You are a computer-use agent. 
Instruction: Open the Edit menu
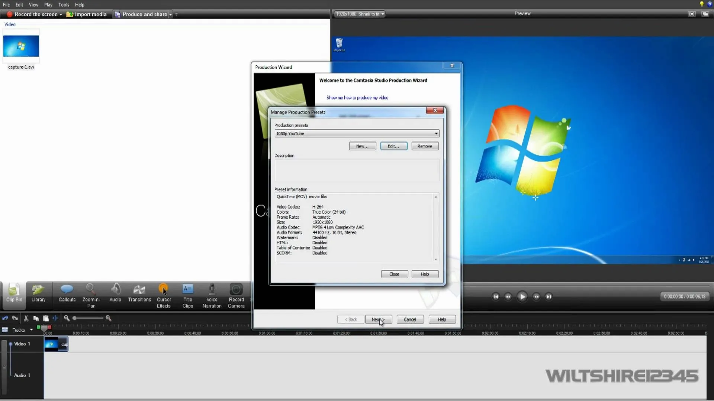[x=19, y=5]
